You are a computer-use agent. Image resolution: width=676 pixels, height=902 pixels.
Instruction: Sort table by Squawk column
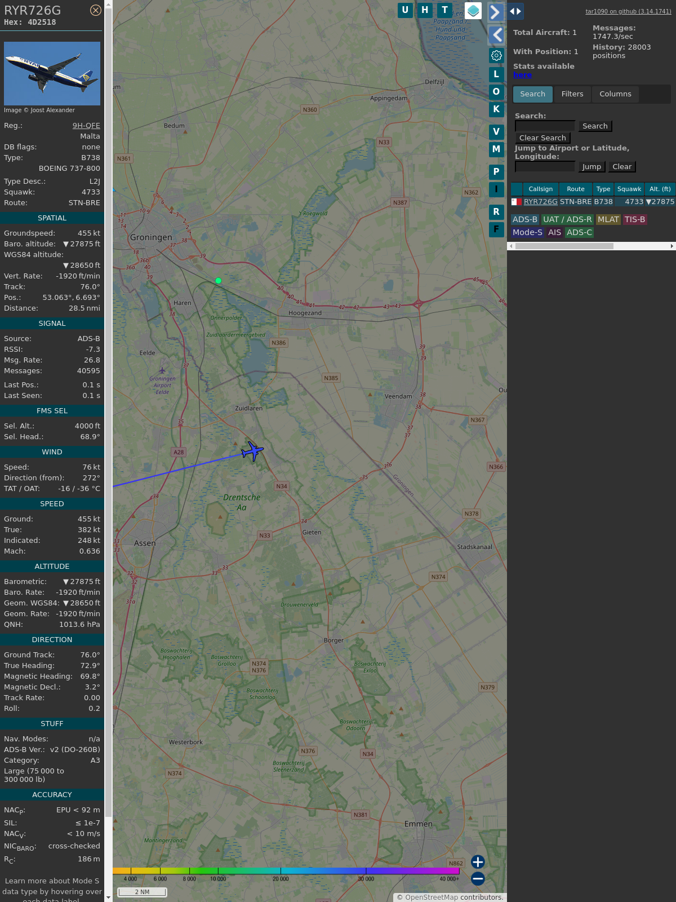(x=629, y=189)
